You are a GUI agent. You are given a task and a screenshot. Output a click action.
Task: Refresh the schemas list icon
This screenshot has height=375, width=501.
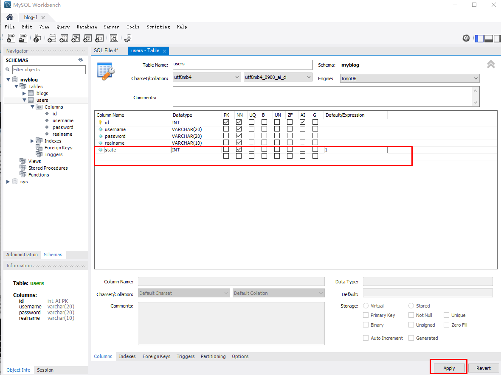coord(81,60)
